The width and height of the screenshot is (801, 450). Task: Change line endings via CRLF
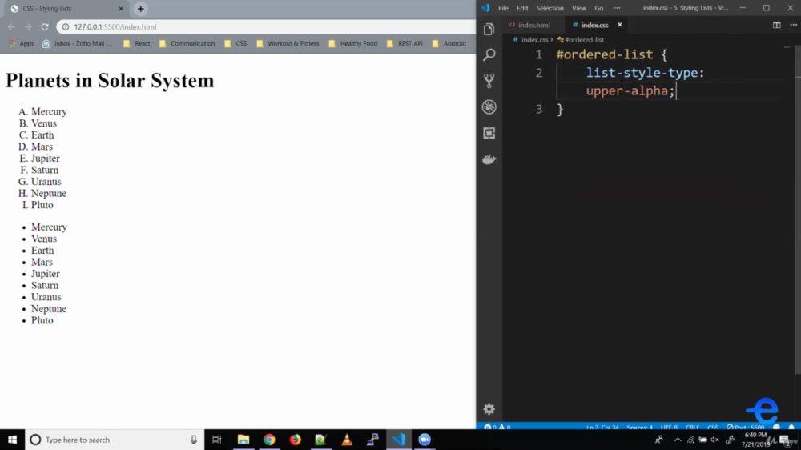692,427
